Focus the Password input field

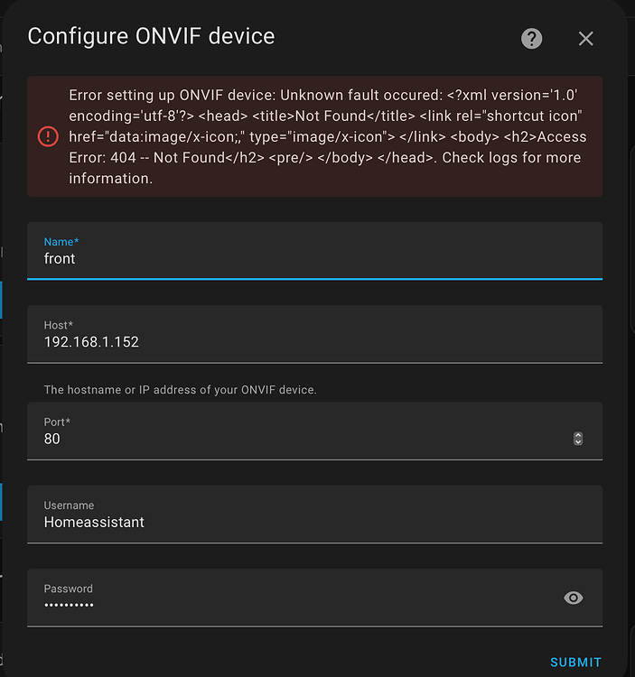314,598
